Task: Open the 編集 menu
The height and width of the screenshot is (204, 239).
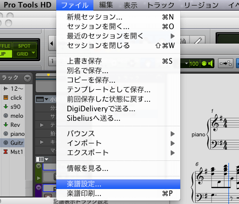Action: [x=106, y=5]
